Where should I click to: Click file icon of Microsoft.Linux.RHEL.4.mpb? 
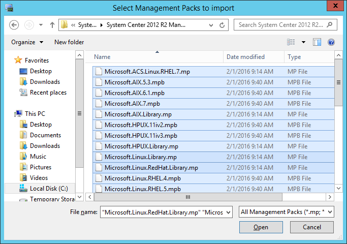click(x=99, y=178)
